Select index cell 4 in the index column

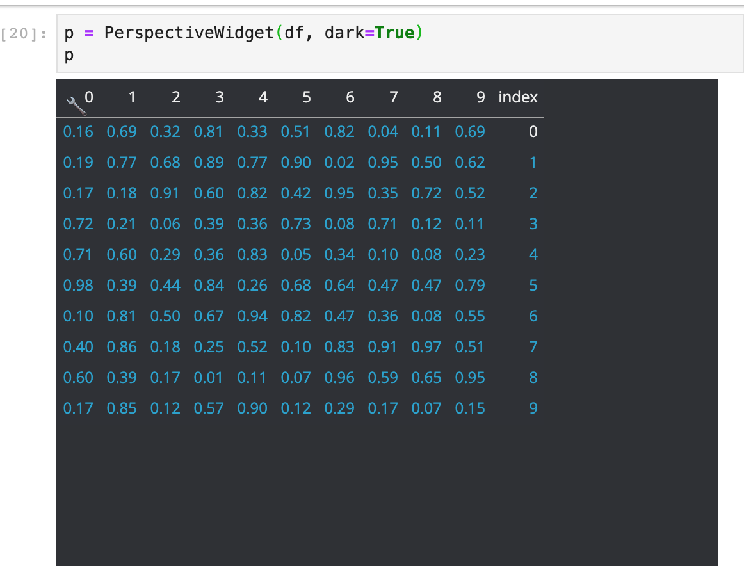[533, 254]
